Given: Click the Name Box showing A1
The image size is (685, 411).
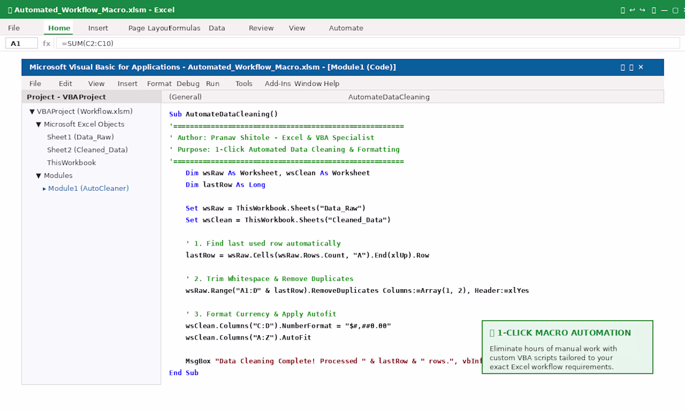Looking at the screenshot, I should pos(21,43).
